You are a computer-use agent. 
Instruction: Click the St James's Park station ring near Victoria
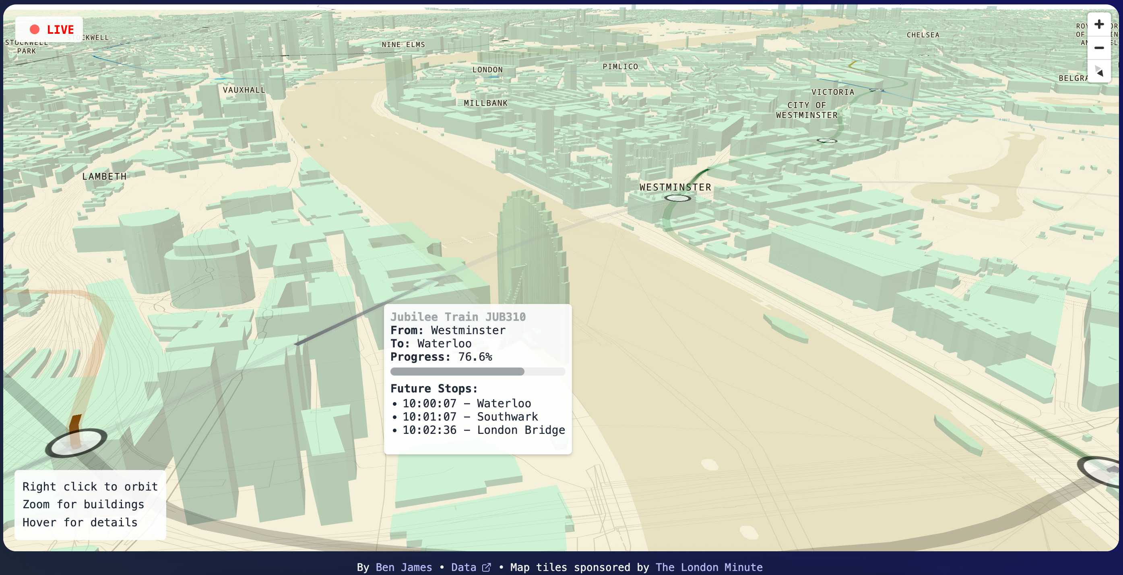pyautogui.click(x=827, y=141)
